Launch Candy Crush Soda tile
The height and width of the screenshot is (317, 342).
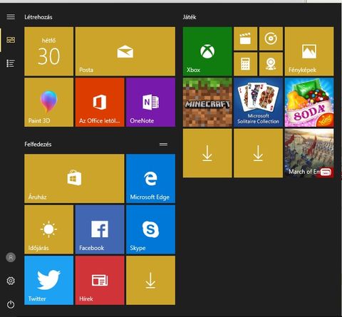coord(309,103)
